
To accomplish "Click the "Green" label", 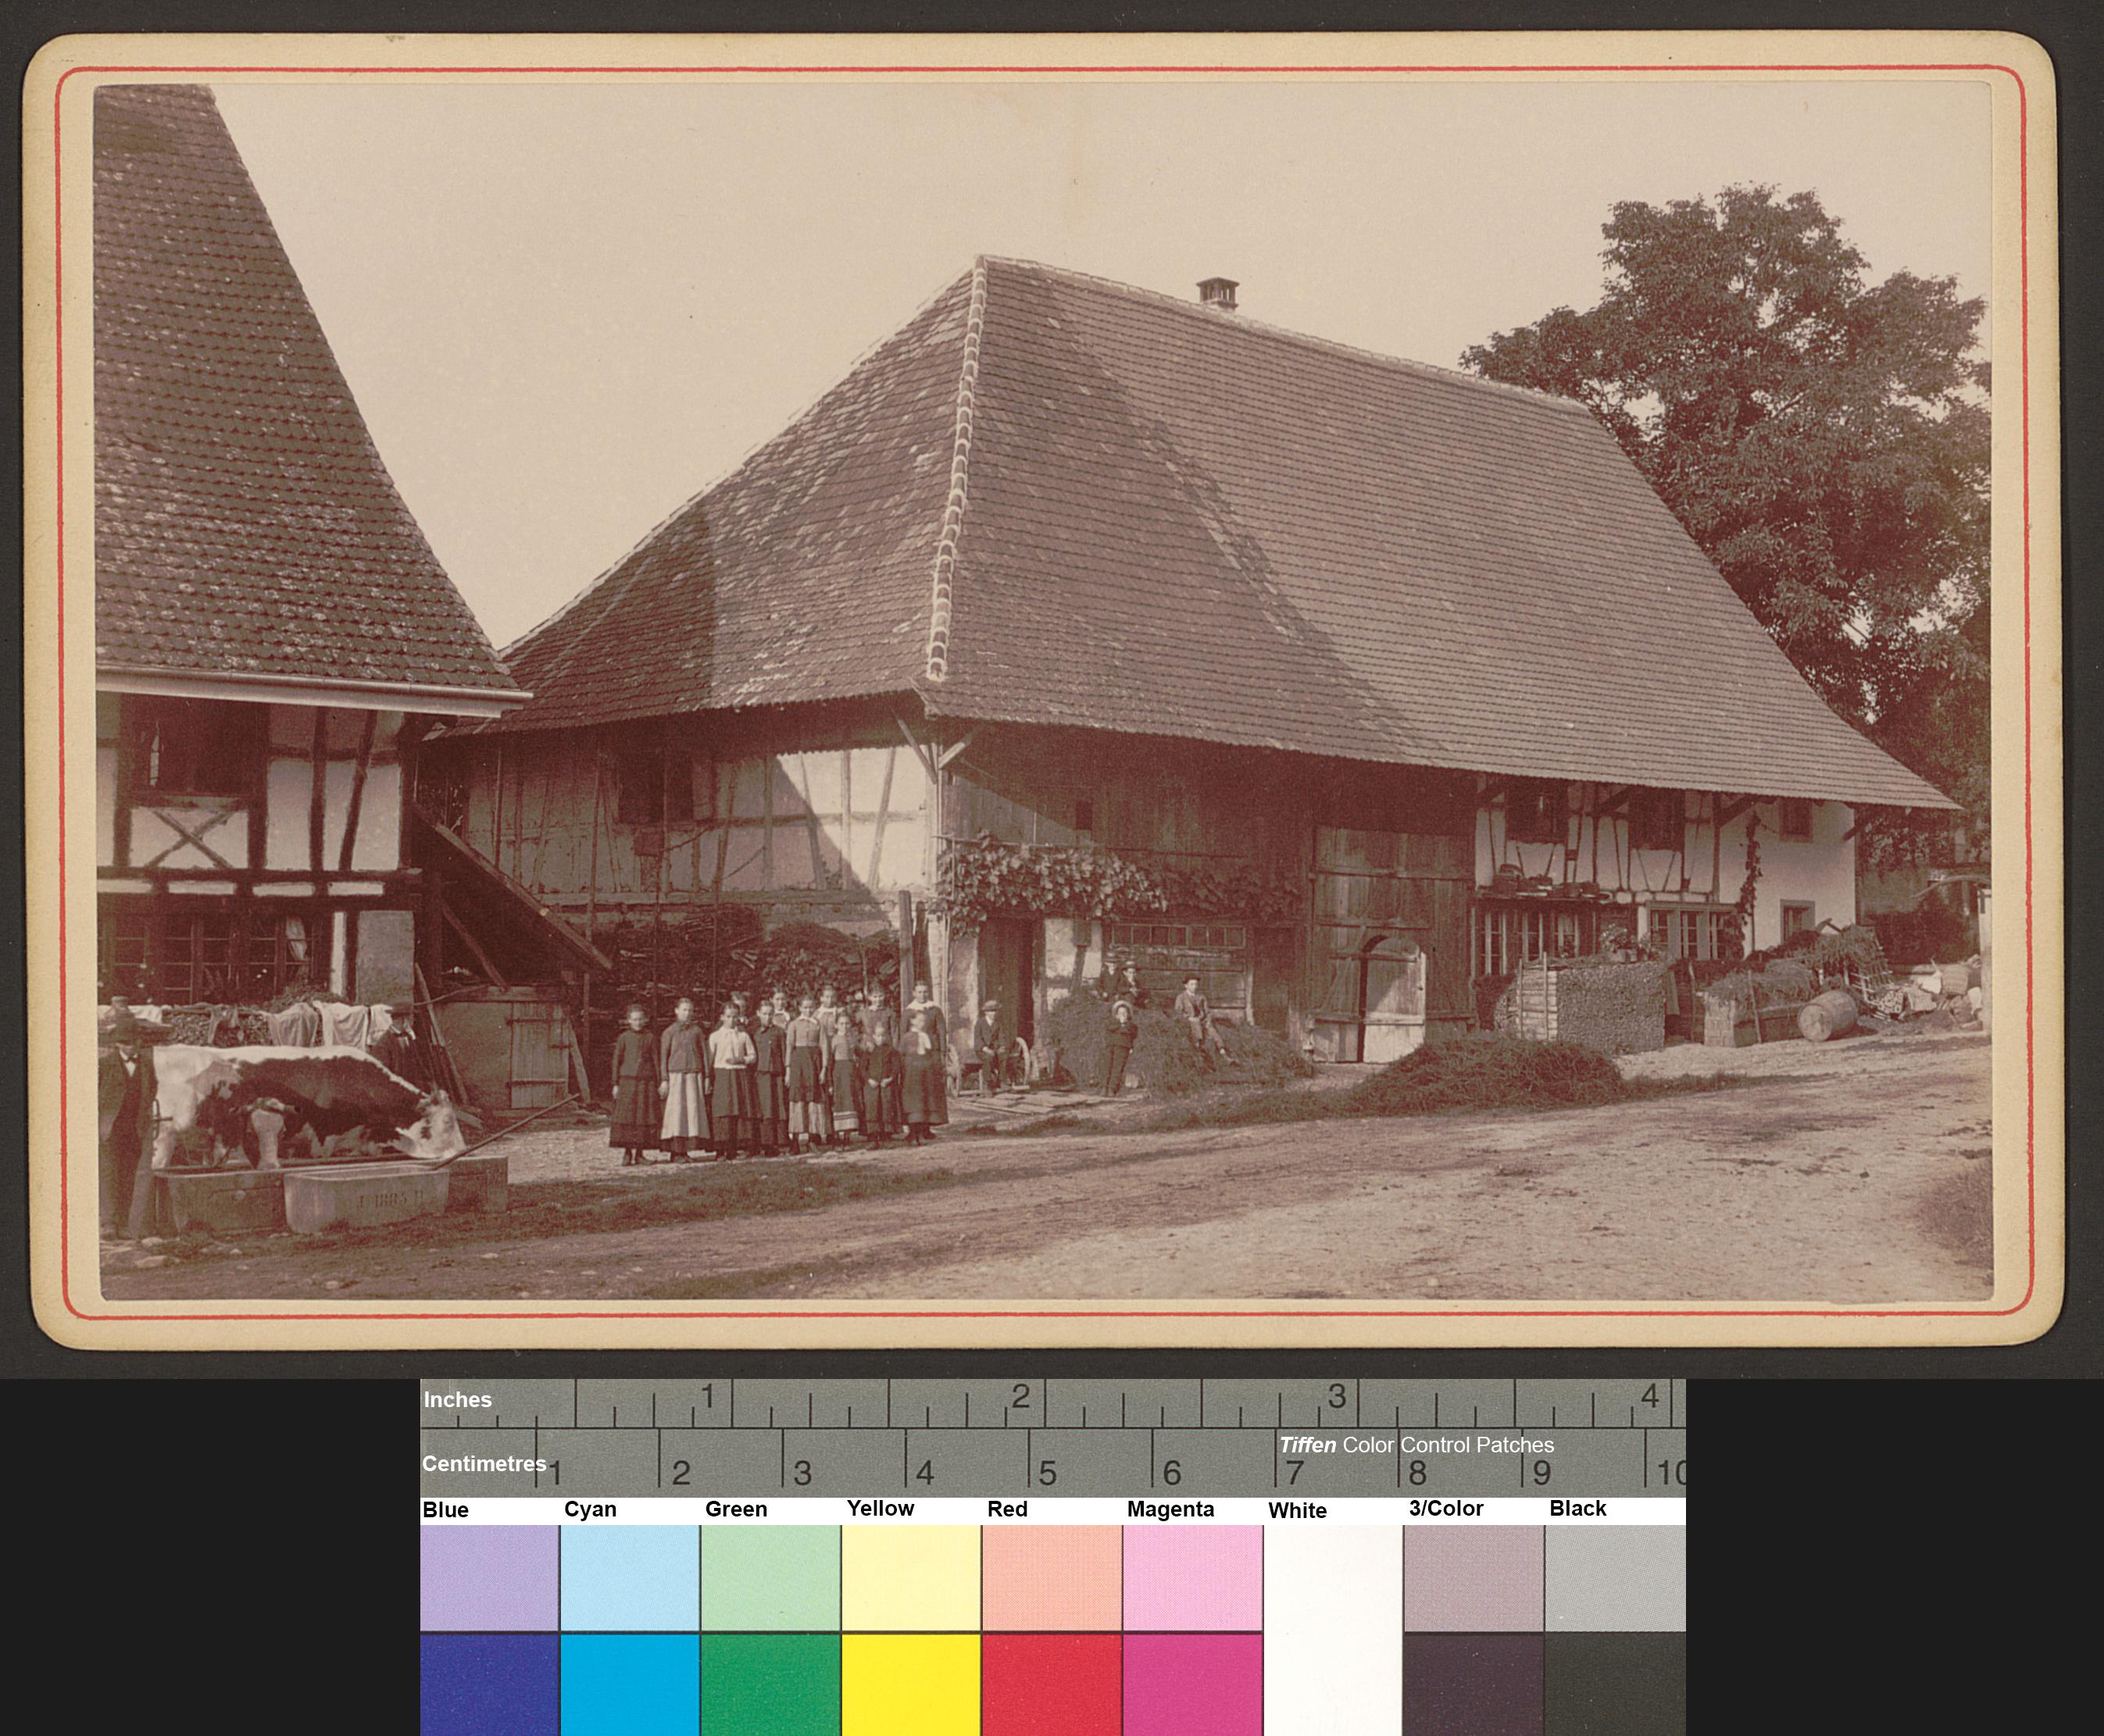I will point(736,1509).
